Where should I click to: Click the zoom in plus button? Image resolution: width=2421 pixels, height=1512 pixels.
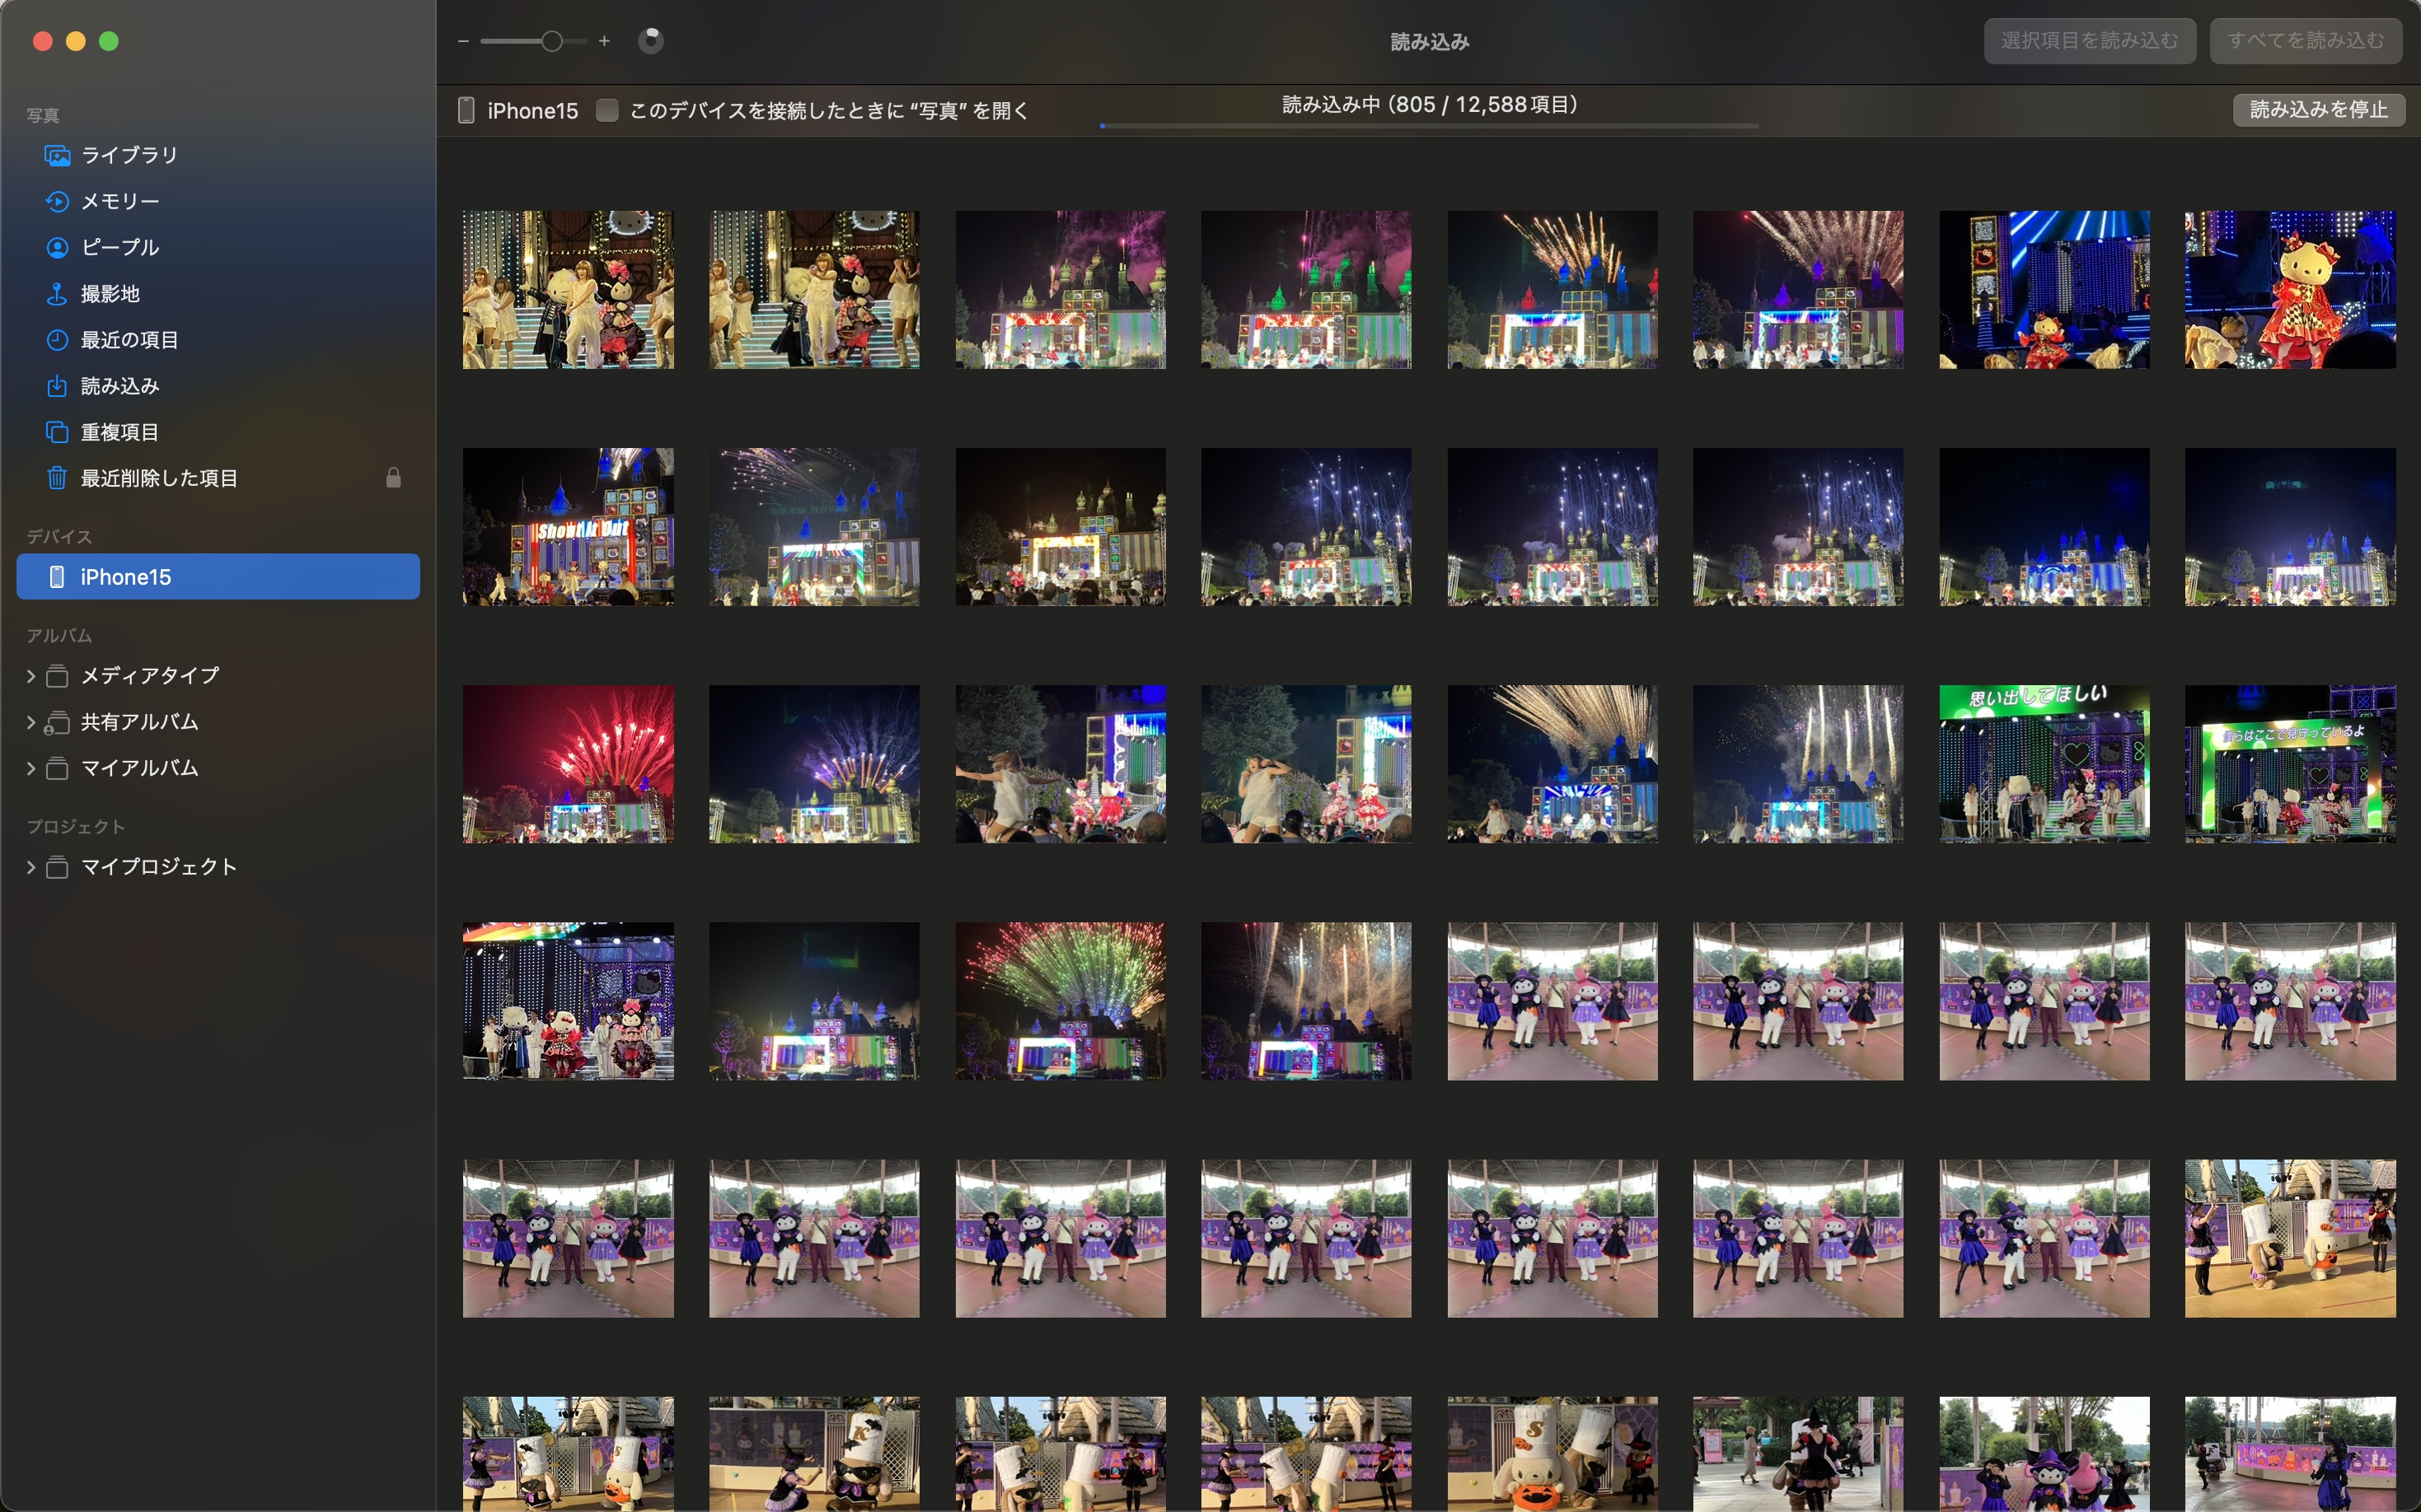(604, 41)
